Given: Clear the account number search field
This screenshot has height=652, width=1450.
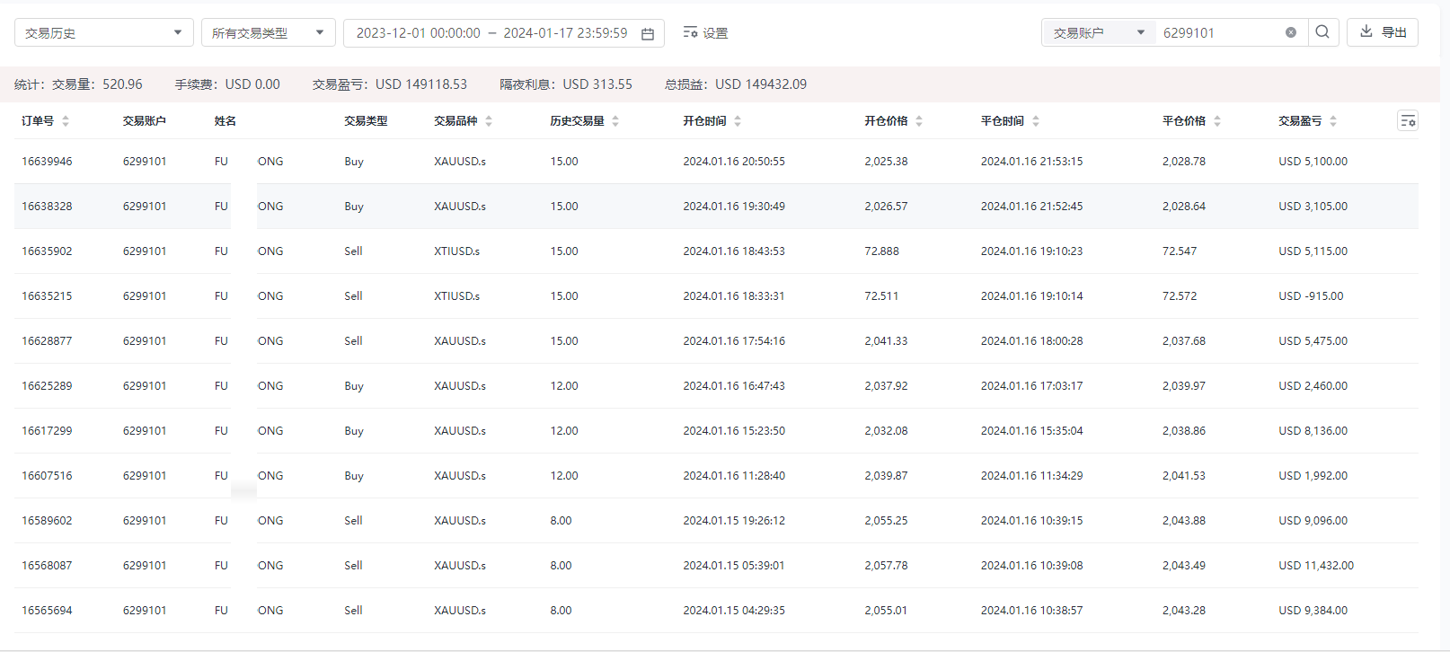Looking at the screenshot, I should [x=1291, y=32].
